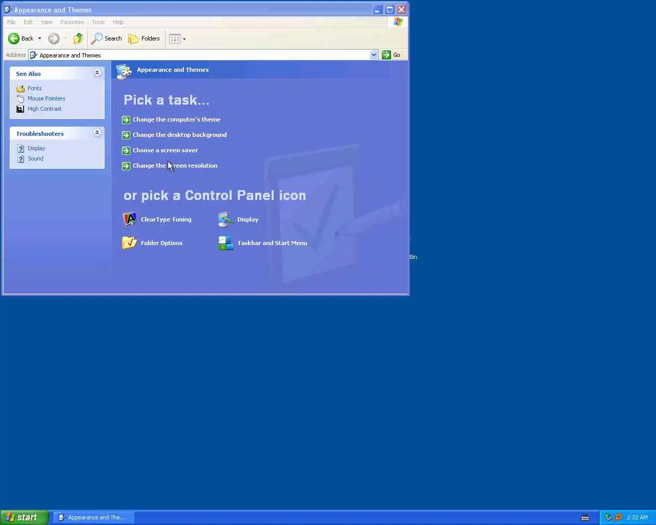Click arrow icon beside Change the screen resolution
Image resolution: width=656 pixels, height=525 pixels.
point(126,166)
